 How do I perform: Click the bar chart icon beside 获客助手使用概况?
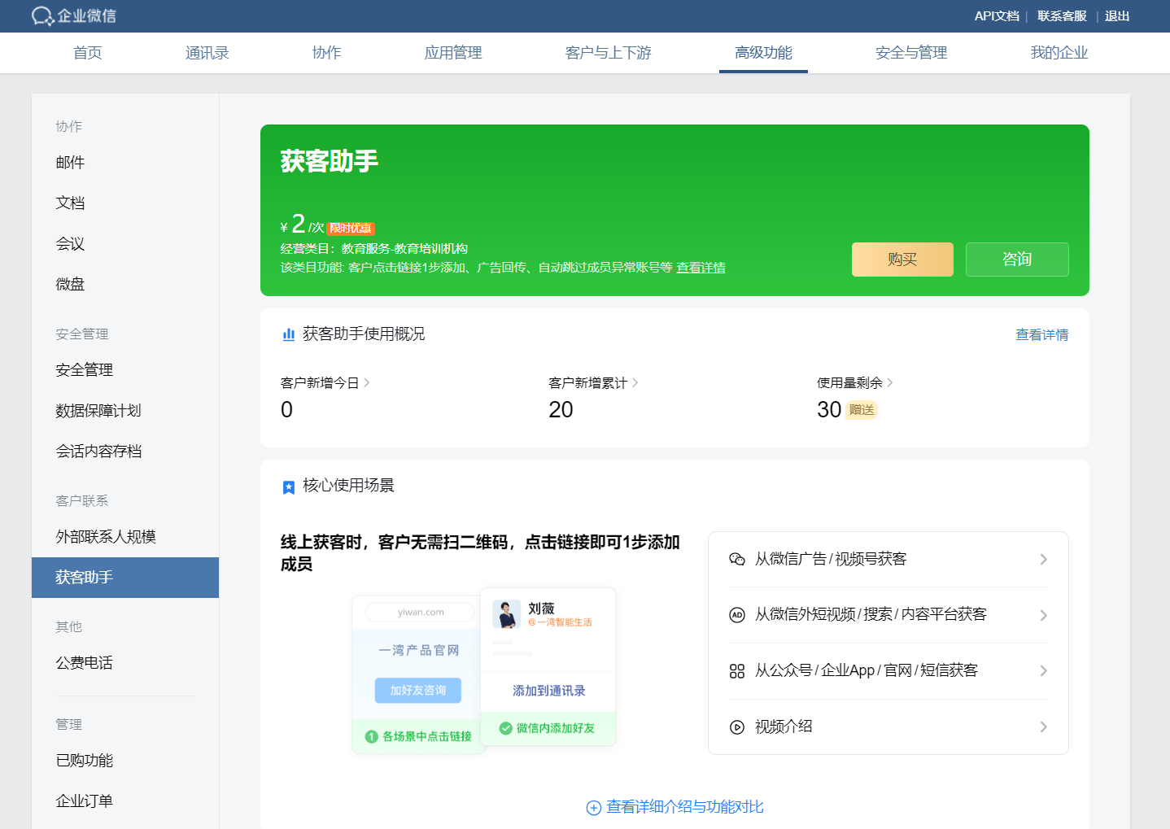pos(288,334)
